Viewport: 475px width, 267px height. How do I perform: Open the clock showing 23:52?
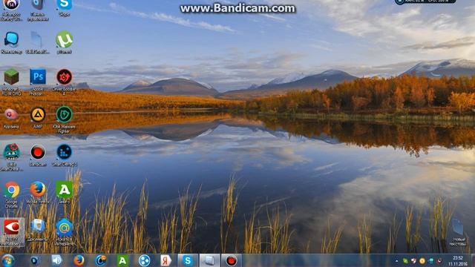tap(458, 260)
